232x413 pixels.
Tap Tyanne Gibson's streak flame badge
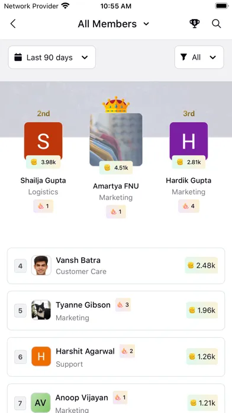click(123, 305)
